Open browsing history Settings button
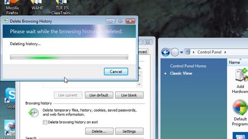This screenshot has width=248, height=139. pyautogui.click(x=129, y=131)
